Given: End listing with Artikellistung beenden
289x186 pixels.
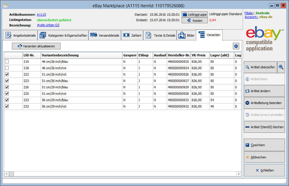Looking at the screenshot, I should pyautogui.click(x=264, y=103).
